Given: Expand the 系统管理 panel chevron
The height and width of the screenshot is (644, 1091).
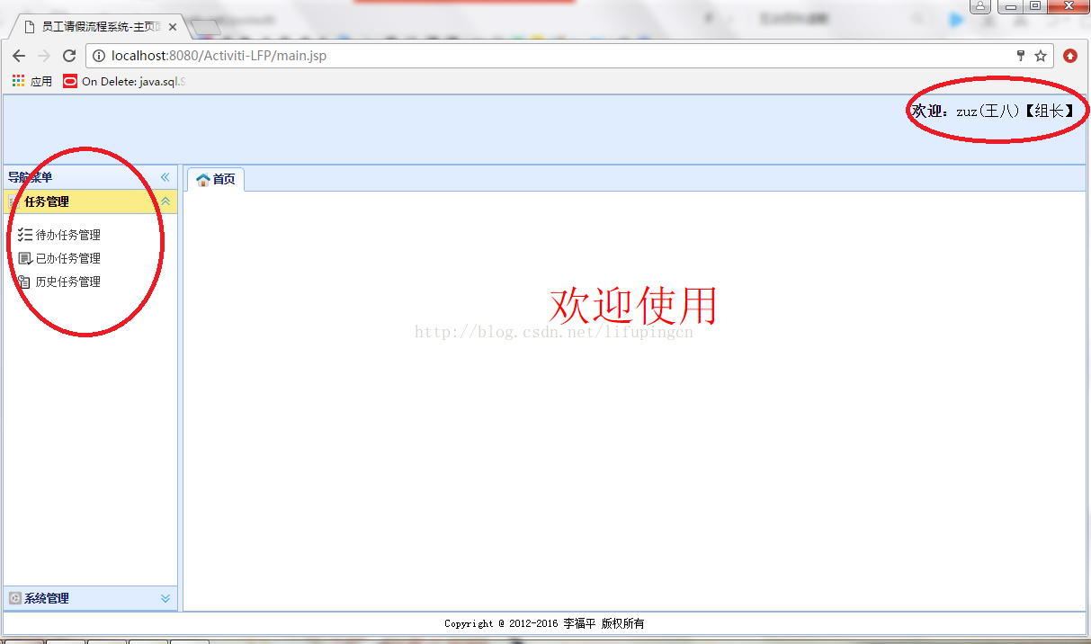Looking at the screenshot, I should pos(165,597).
